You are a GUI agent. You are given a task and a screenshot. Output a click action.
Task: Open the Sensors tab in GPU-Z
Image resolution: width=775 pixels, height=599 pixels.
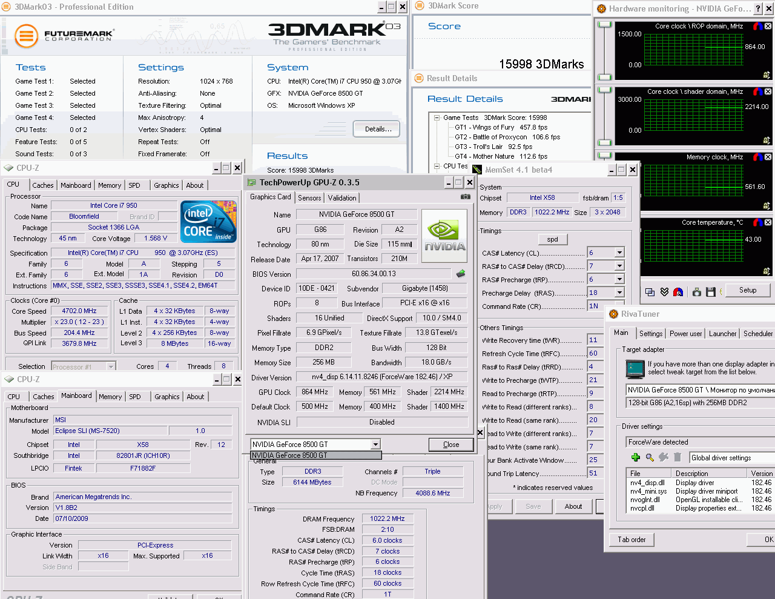coord(309,198)
